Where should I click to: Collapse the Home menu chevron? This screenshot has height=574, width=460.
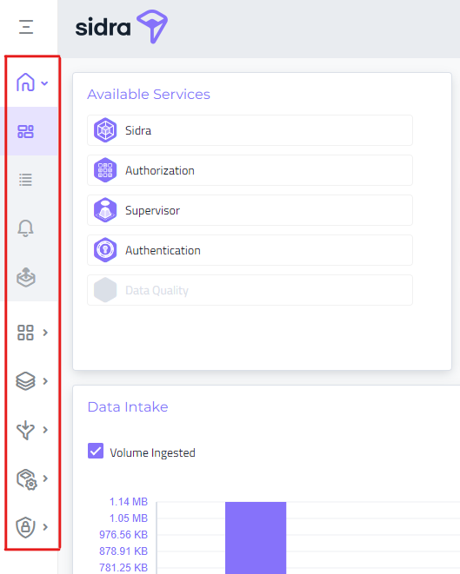click(44, 83)
